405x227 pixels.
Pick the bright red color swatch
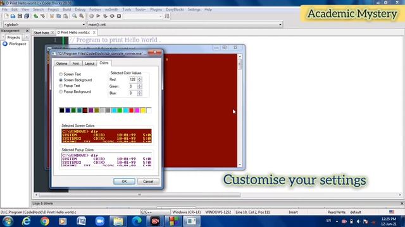(x=131, y=110)
